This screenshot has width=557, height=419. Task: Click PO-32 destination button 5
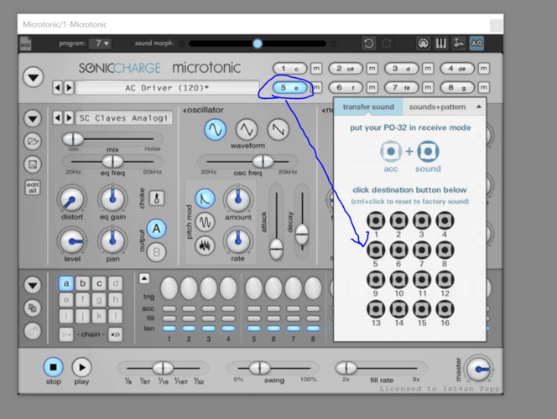click(x=376, y=250)
